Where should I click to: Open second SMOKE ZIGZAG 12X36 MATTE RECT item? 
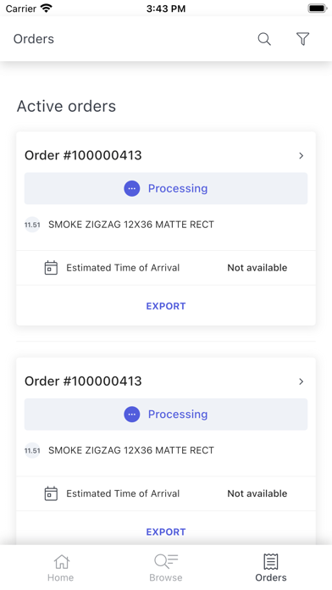(x=131, y=450)
